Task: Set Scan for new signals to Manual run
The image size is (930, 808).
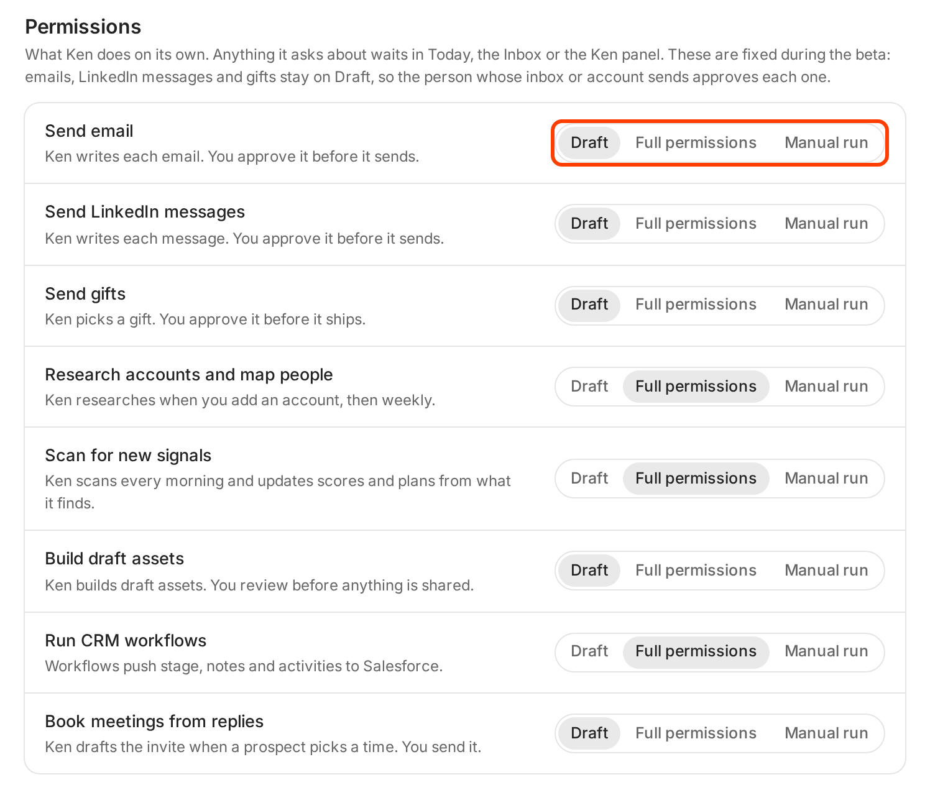Action: click(x=826, y=479)
